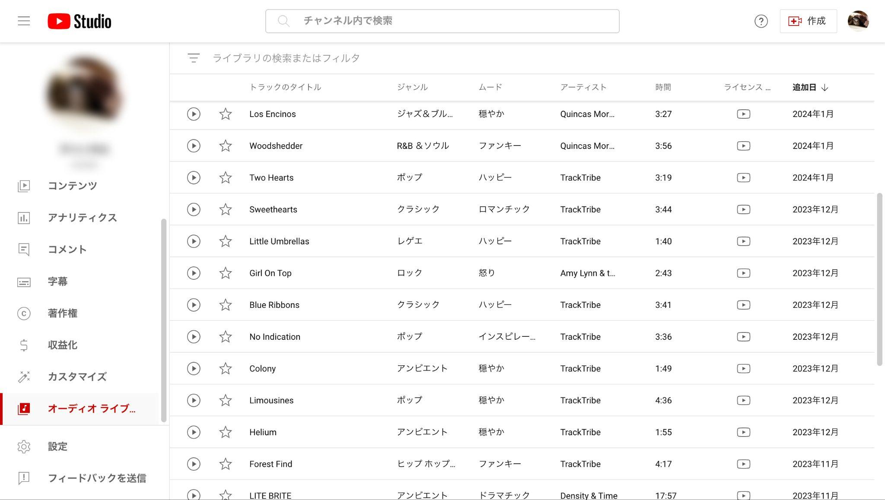Click the YouTube license icon for Colony
This screenshot has width=885, height=500.
[743, 368]
